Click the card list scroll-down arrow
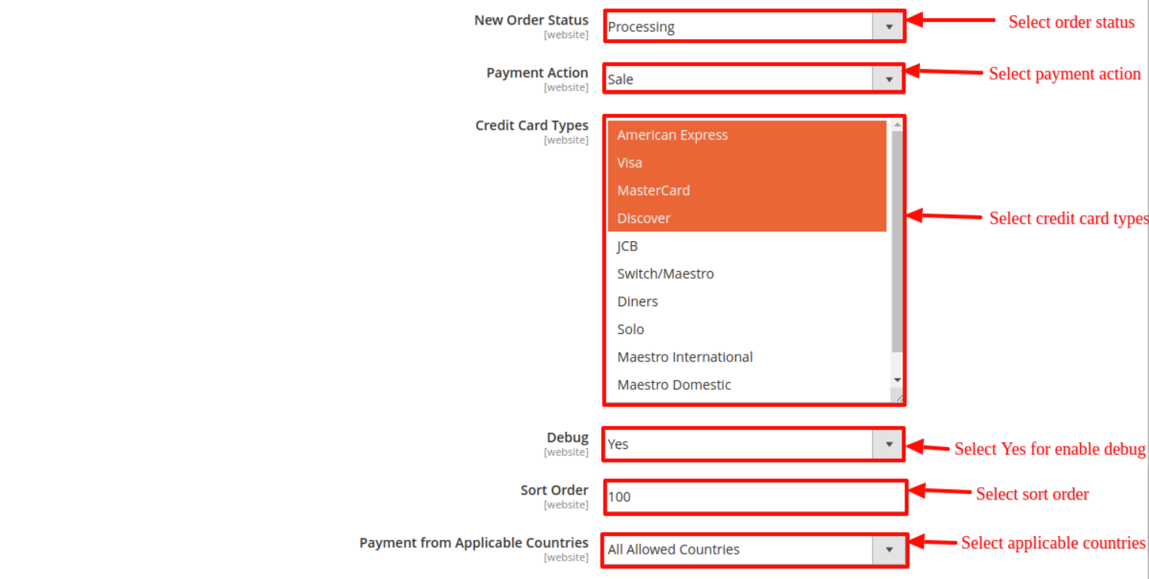The height and width of the screenshot is (579, 1149). (897, 380)
